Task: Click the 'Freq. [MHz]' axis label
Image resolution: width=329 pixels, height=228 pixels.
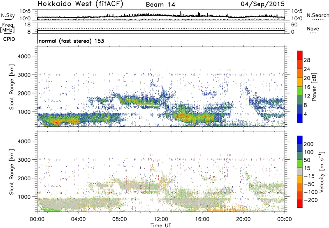Action: tap(7, 28)
